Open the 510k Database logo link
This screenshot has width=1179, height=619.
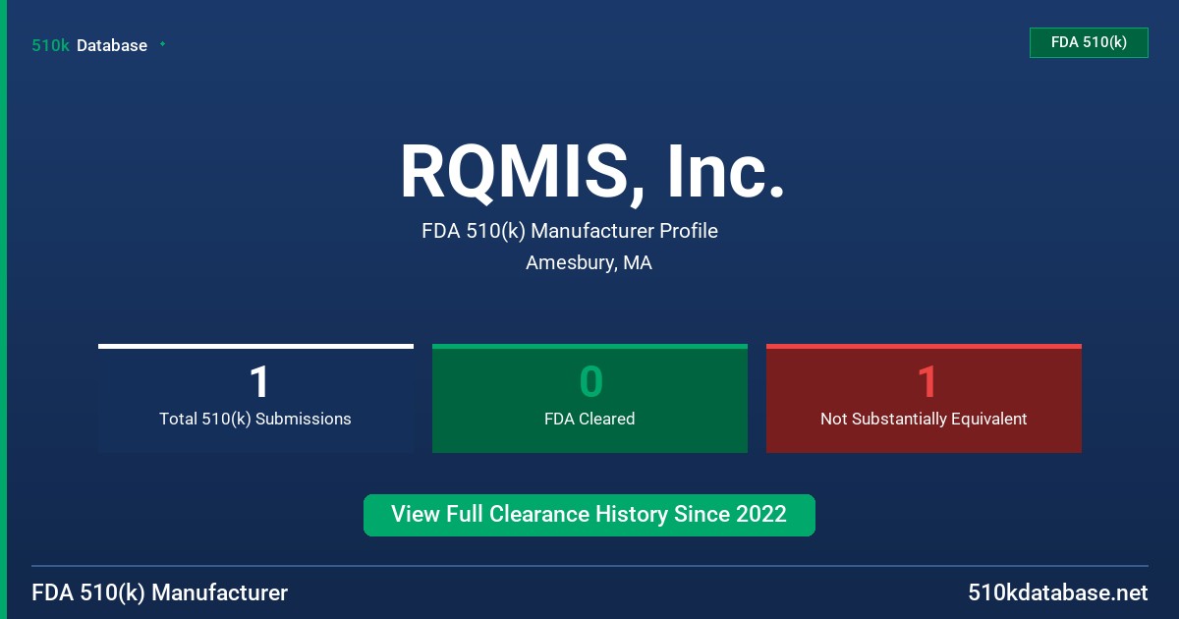point(89,45)
